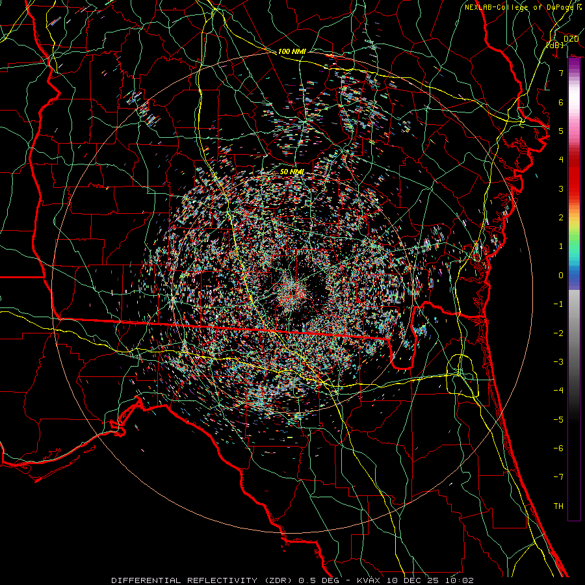Click the positive 4 value on the scale
The width and height of the screenshot is (585, 585).
pos(561,160)
